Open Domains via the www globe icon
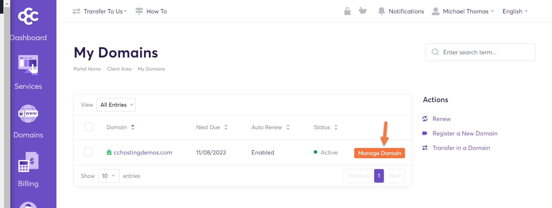 28,114
